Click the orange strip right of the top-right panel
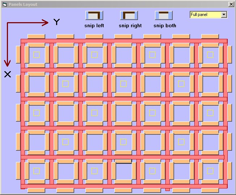Viewport: 236px width, 195px height. click(x=229, y=54)
